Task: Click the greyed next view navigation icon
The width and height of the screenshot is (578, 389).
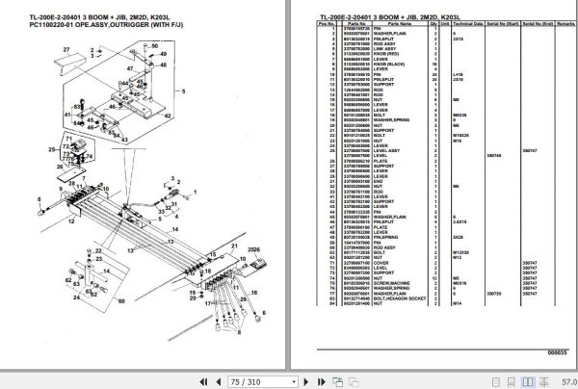Action: 354,382
